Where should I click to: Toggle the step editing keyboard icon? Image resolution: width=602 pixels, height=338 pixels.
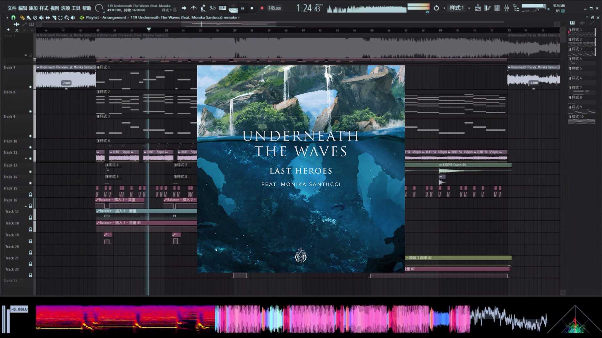point(223,8)
